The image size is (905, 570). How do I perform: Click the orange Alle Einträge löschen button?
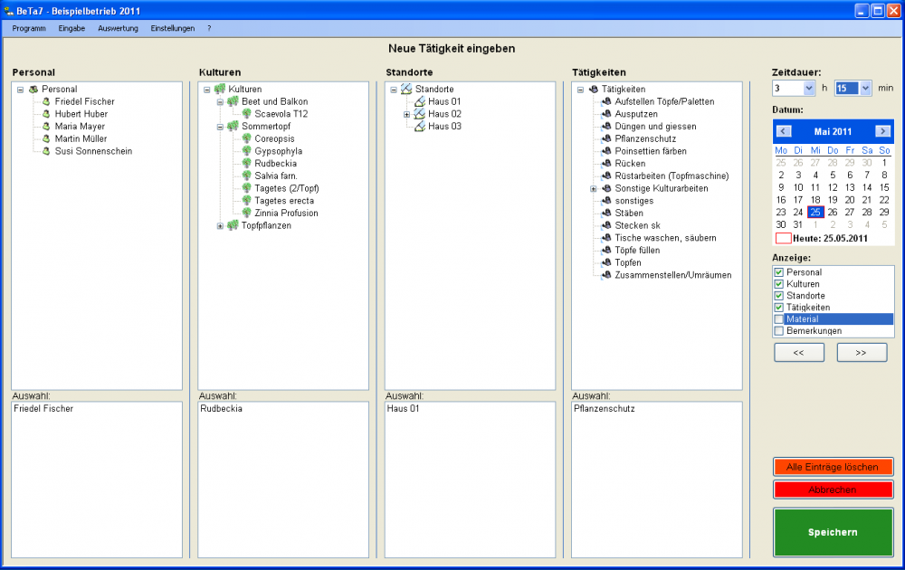coord(833,467)
